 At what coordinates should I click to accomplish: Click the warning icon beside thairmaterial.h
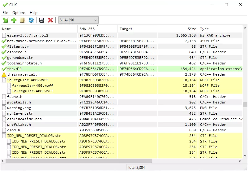(x=4, y=74)
